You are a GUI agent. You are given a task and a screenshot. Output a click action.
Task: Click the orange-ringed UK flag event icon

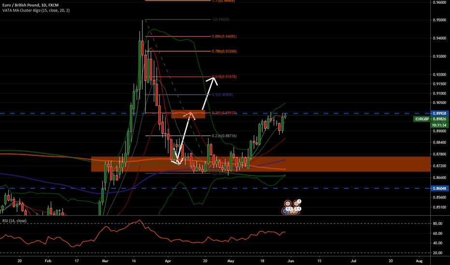pyautogui.click(x=288, y=203)
